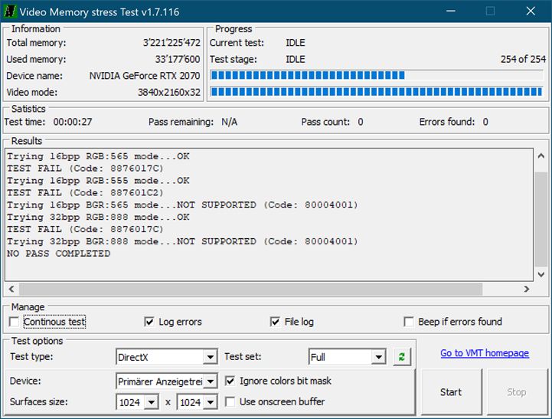
Task: Click the disabled Stop button
Action: (517, 392)
